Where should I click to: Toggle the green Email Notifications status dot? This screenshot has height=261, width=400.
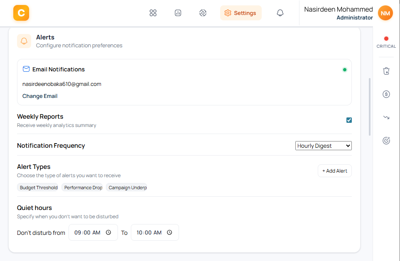[x=344, y=70]
